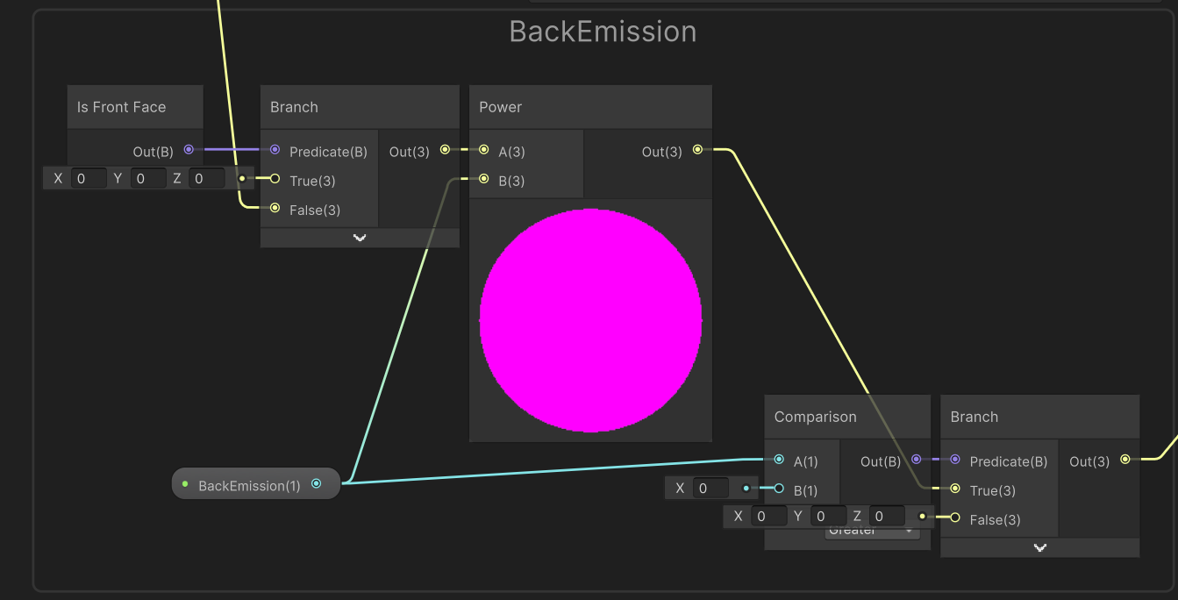Click the magenta sphere preview on the Power node
1178x600 pixels.
pos(590,320)
